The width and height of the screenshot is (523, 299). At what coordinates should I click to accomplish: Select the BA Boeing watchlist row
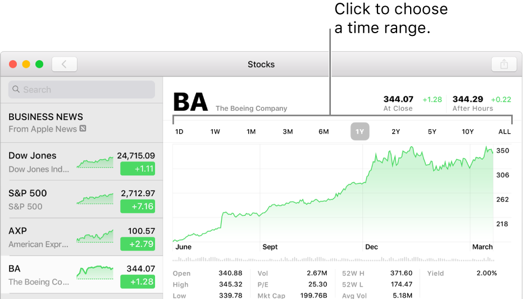pos(39,274)
